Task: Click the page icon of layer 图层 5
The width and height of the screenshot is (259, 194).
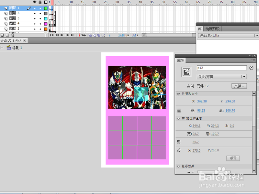Action: [6, 19]
